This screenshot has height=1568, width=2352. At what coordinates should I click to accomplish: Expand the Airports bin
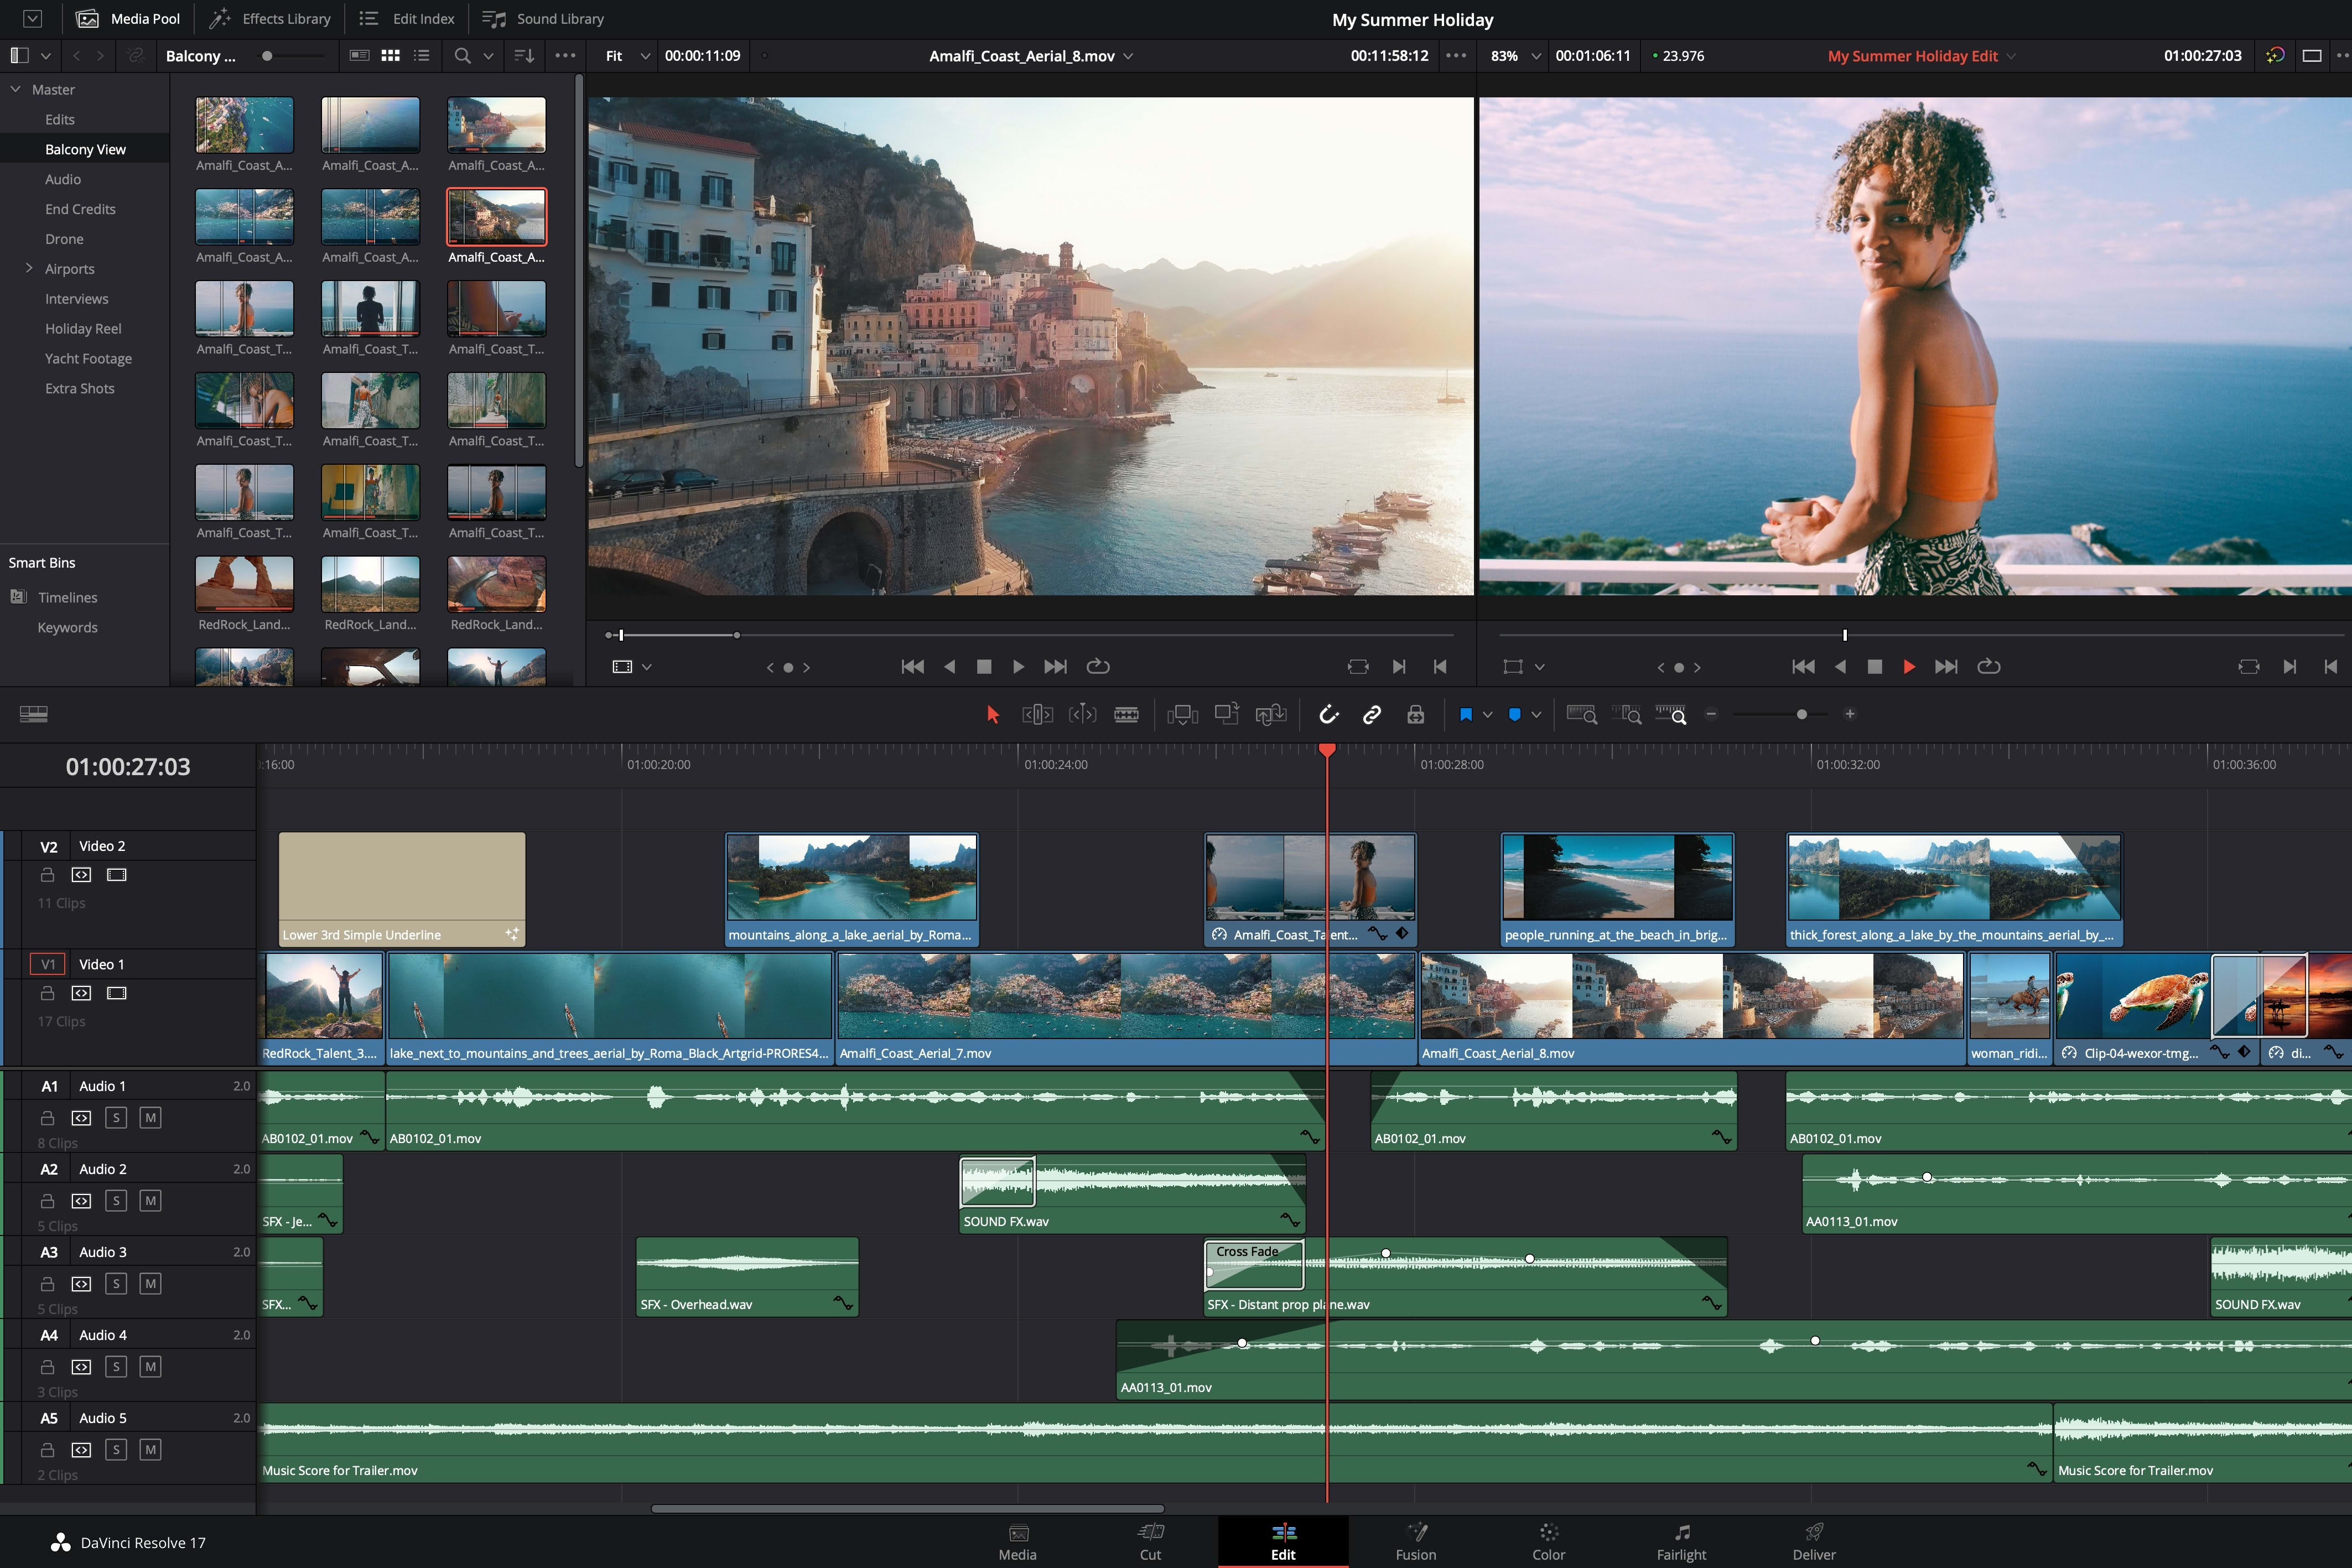(x=29, y=268)
